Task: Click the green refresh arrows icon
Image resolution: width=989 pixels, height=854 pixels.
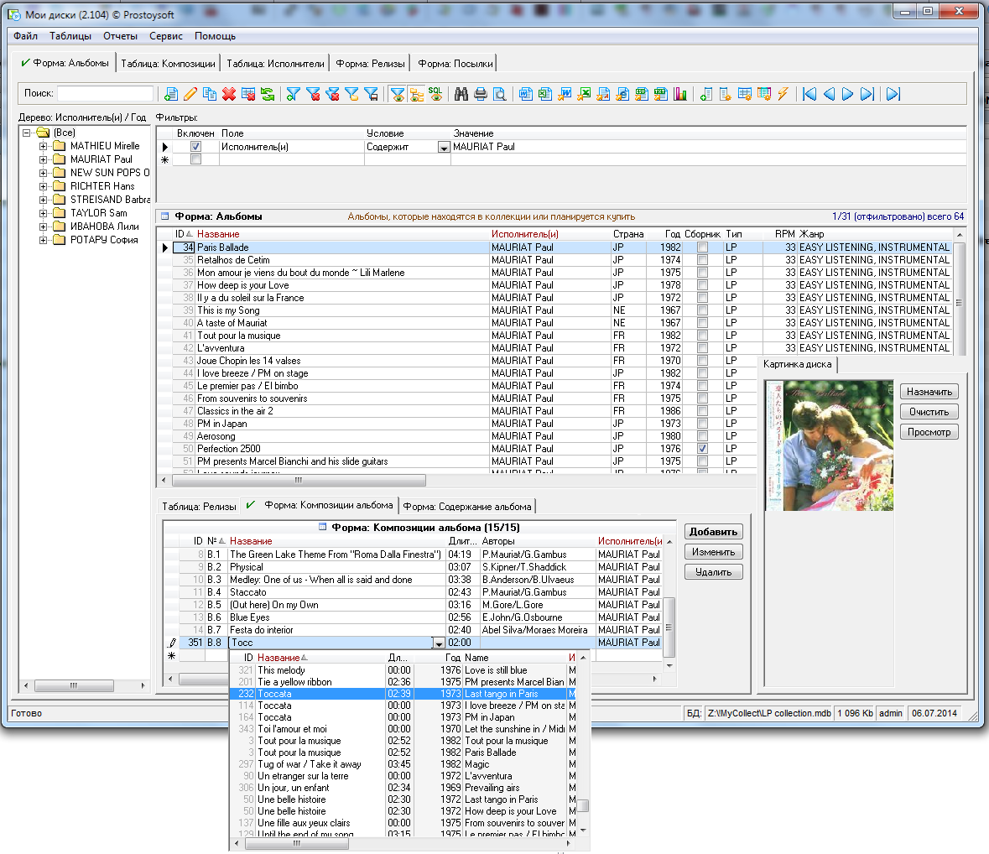Action: [x=268, y=94]
